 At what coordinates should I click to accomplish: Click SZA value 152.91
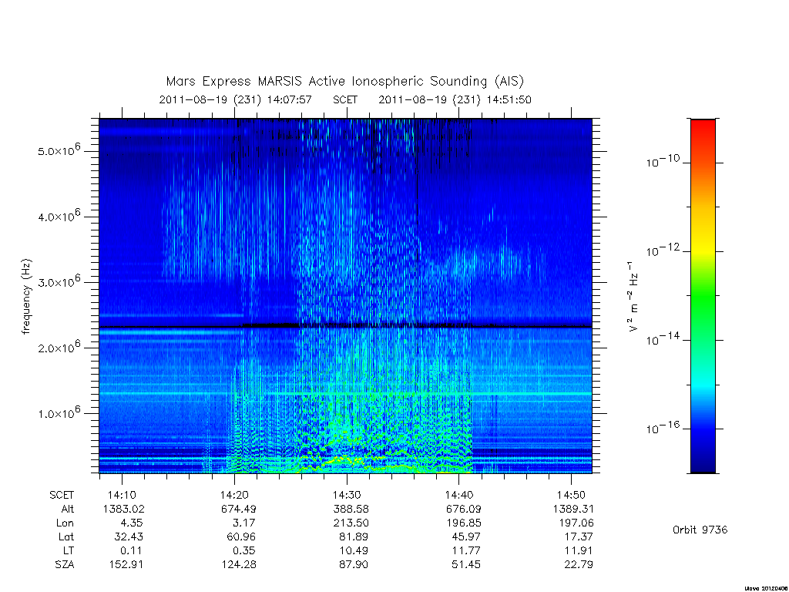pyautogui.click(x=126, y=565)
